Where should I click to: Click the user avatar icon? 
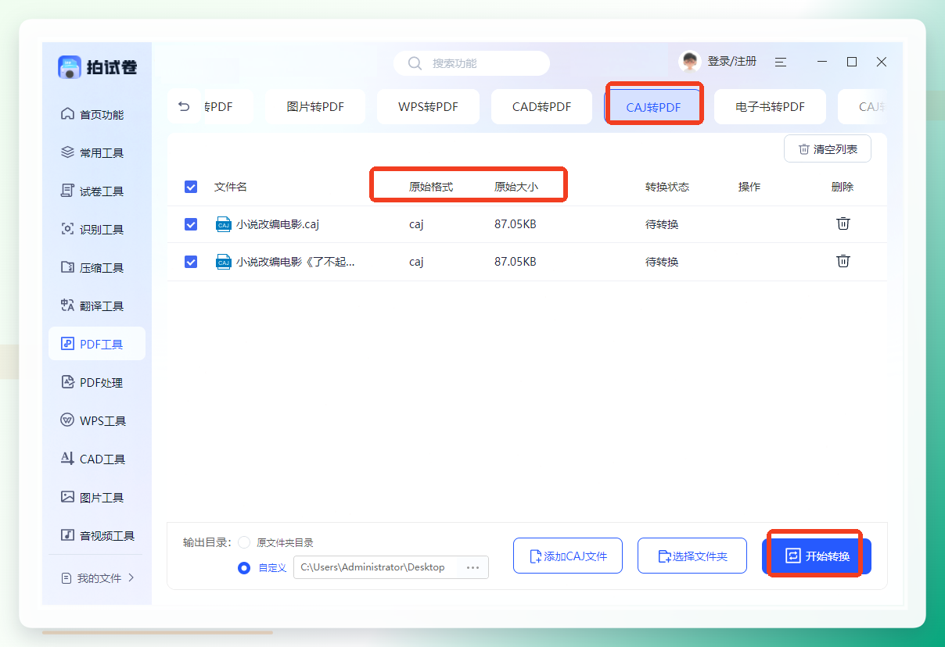pyautogui.click(x=690, y=62)
